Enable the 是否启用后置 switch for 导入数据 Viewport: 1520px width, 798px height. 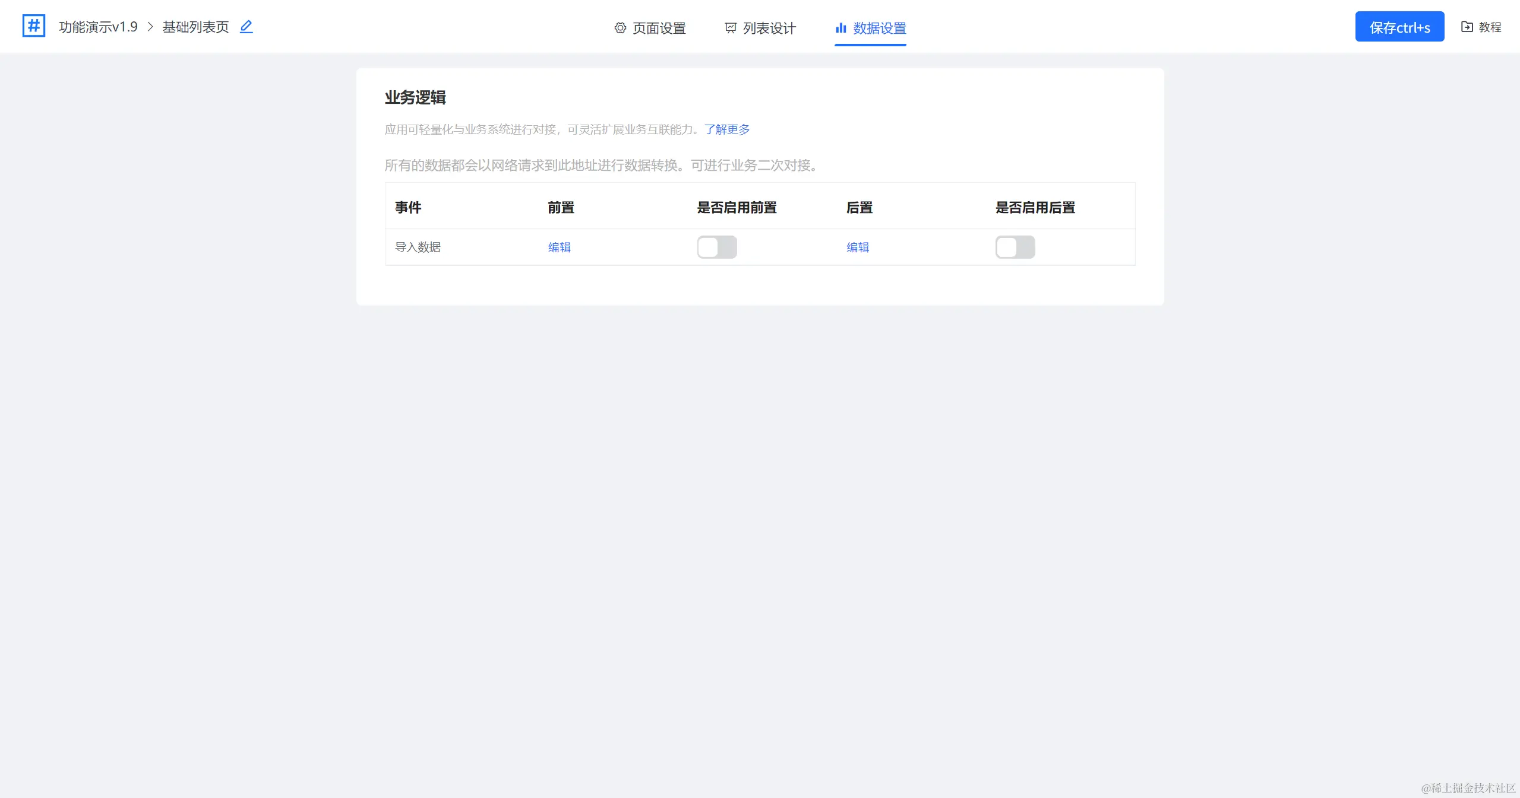(x=1015, y=247)
